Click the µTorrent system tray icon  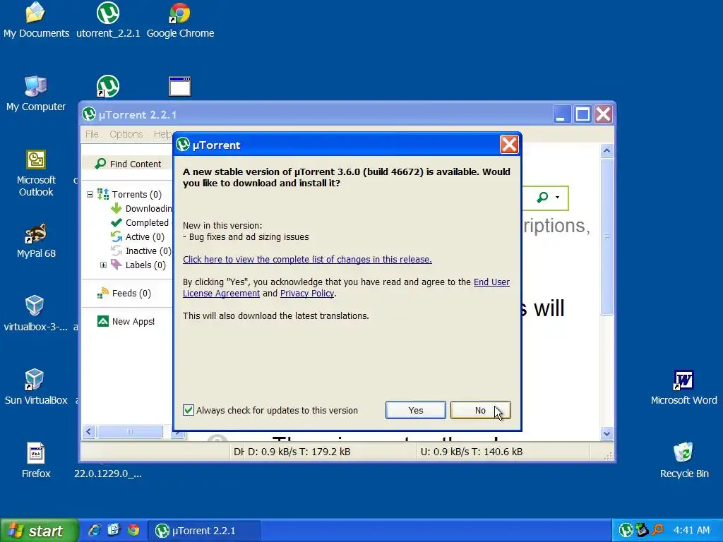[626, 530]
